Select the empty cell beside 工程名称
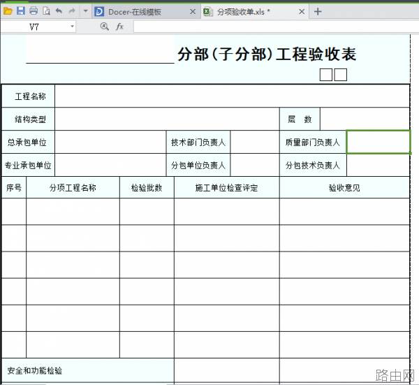 233,96
